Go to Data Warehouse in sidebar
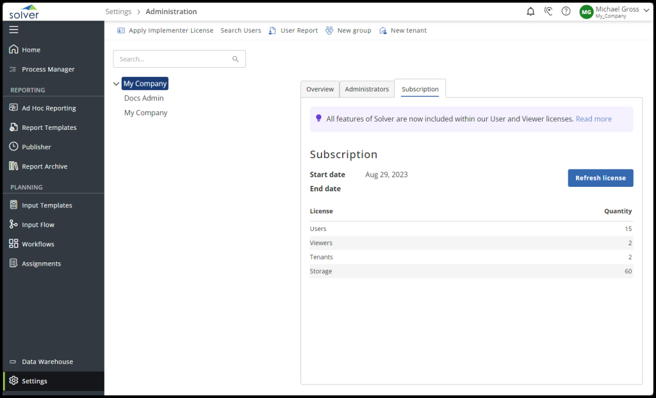This screenshot has height=398, width=656. pyautogui.click(x=47, y=362)
